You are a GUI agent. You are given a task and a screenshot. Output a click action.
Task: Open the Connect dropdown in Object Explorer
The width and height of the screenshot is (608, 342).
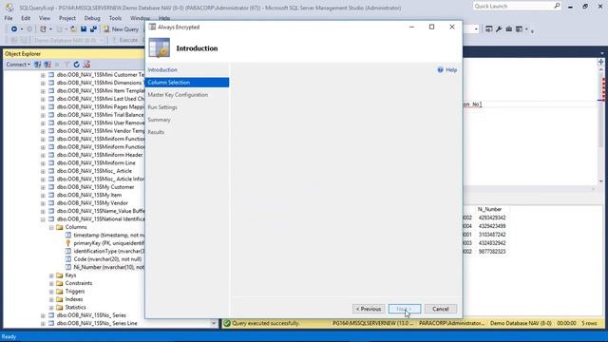[x=18, y=65]
